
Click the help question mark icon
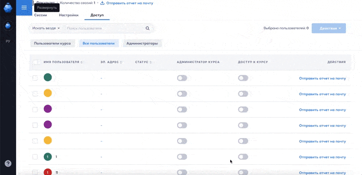coord(8,163)
